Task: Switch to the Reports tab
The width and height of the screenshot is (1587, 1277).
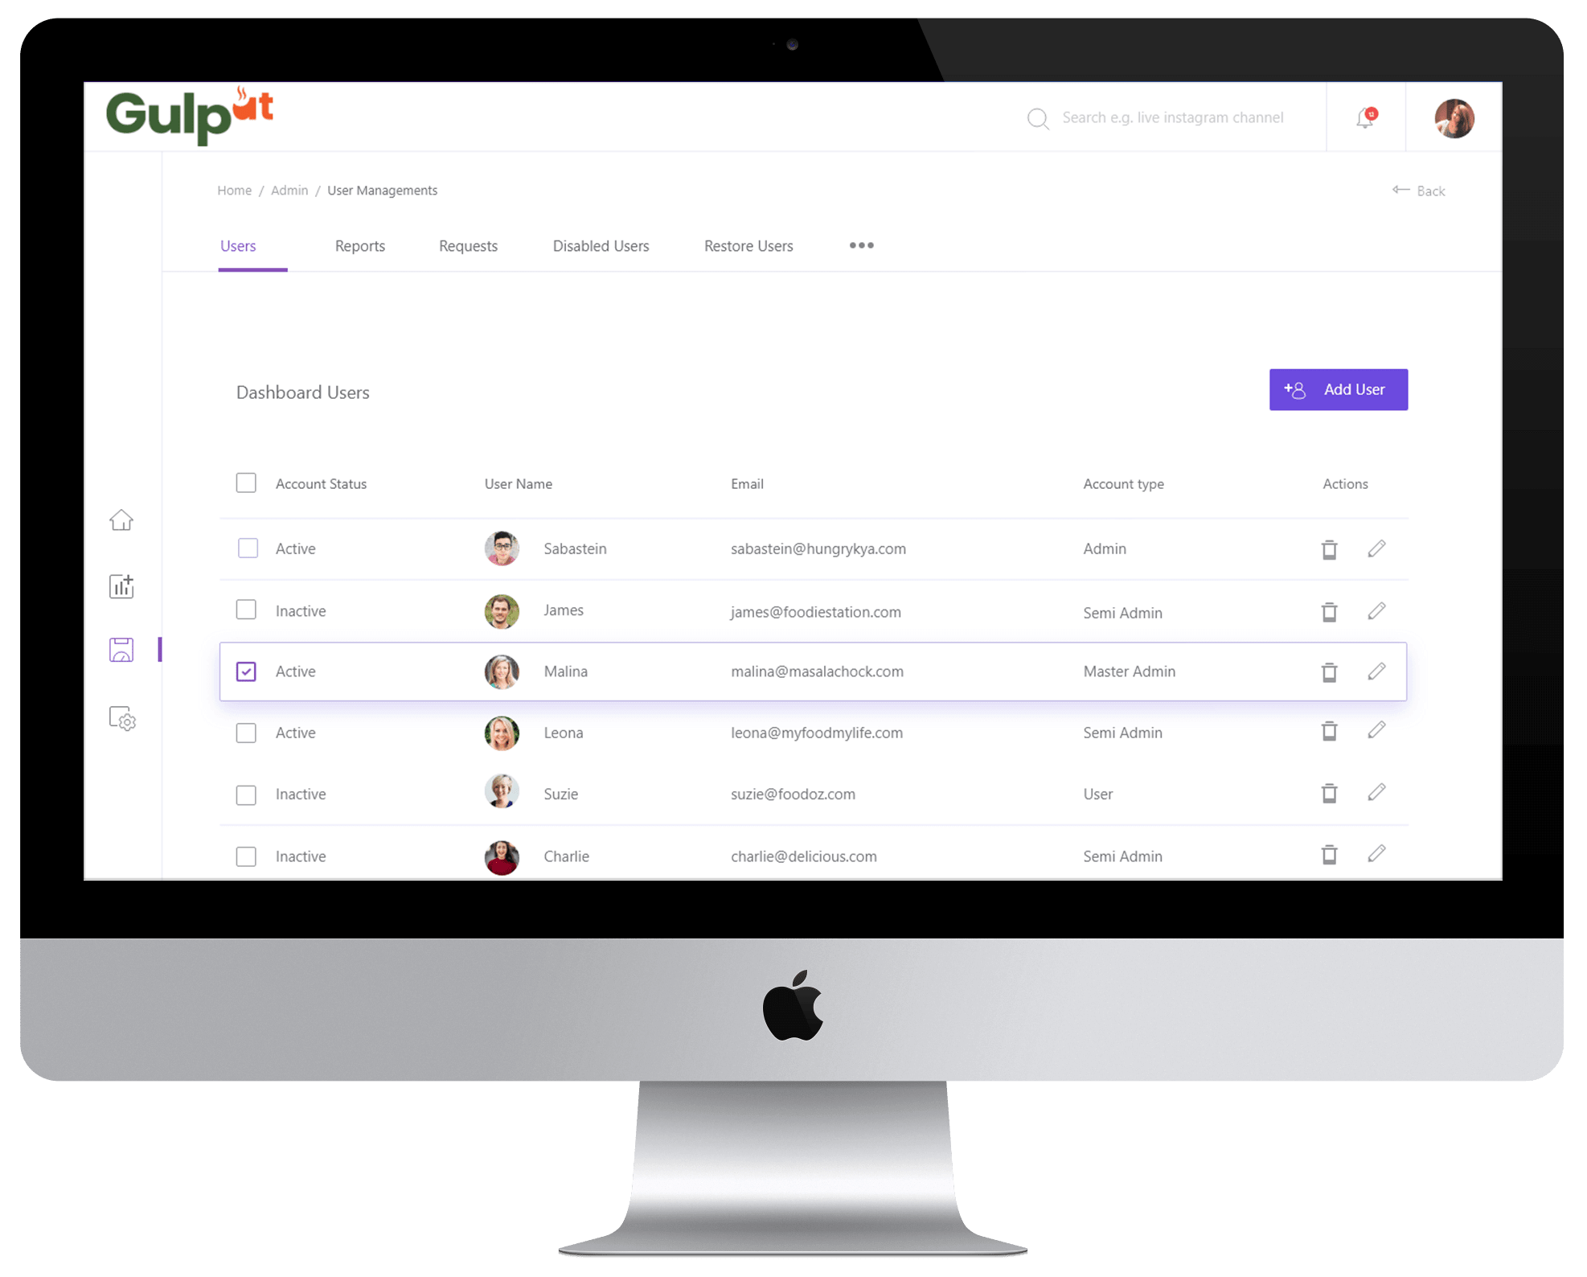Action: click(359, 245)
